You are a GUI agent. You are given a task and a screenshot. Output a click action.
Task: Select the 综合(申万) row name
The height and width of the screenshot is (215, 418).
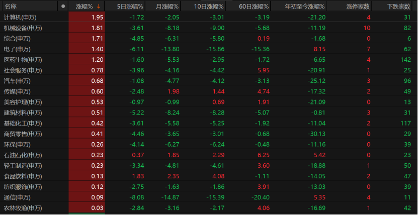pyautogui.click(x=17, y=39)
